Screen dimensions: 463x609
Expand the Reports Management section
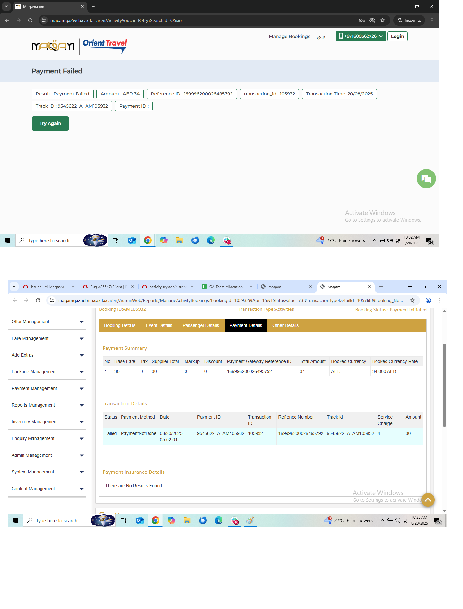tap(46, 405)
